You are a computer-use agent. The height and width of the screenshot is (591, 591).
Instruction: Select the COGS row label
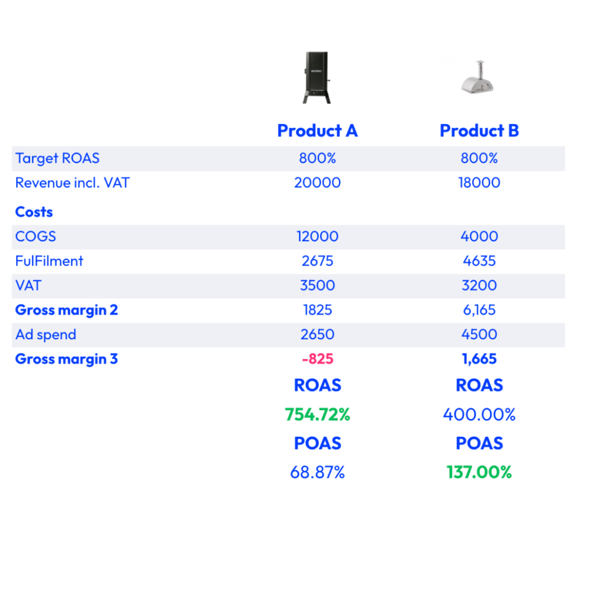pos(36,237)
